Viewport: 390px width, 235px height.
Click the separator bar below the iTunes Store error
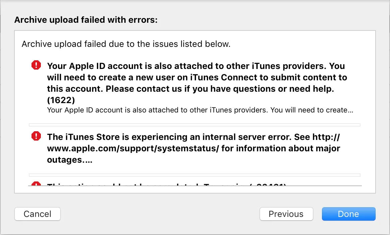coord(194,175)
